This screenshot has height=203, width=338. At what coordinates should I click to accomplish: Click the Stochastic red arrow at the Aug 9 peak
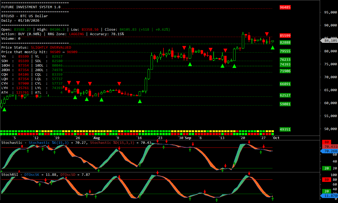(x=119, y=148)
